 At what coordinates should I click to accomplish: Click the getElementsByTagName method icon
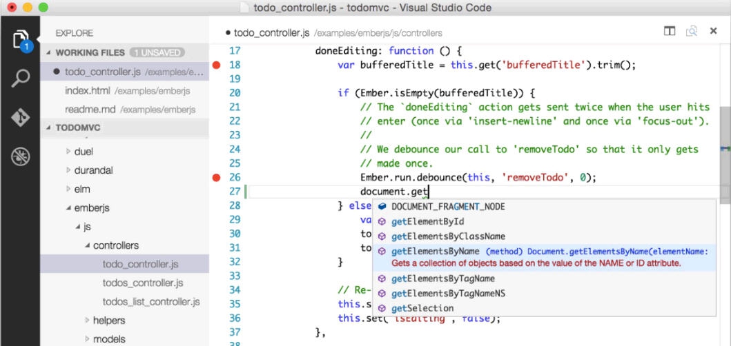click(x=382, y=278)
